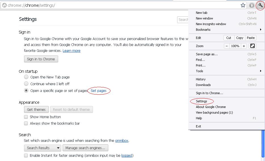Open Downloads from the menu

pyautogui.click(x=226, y=85)
